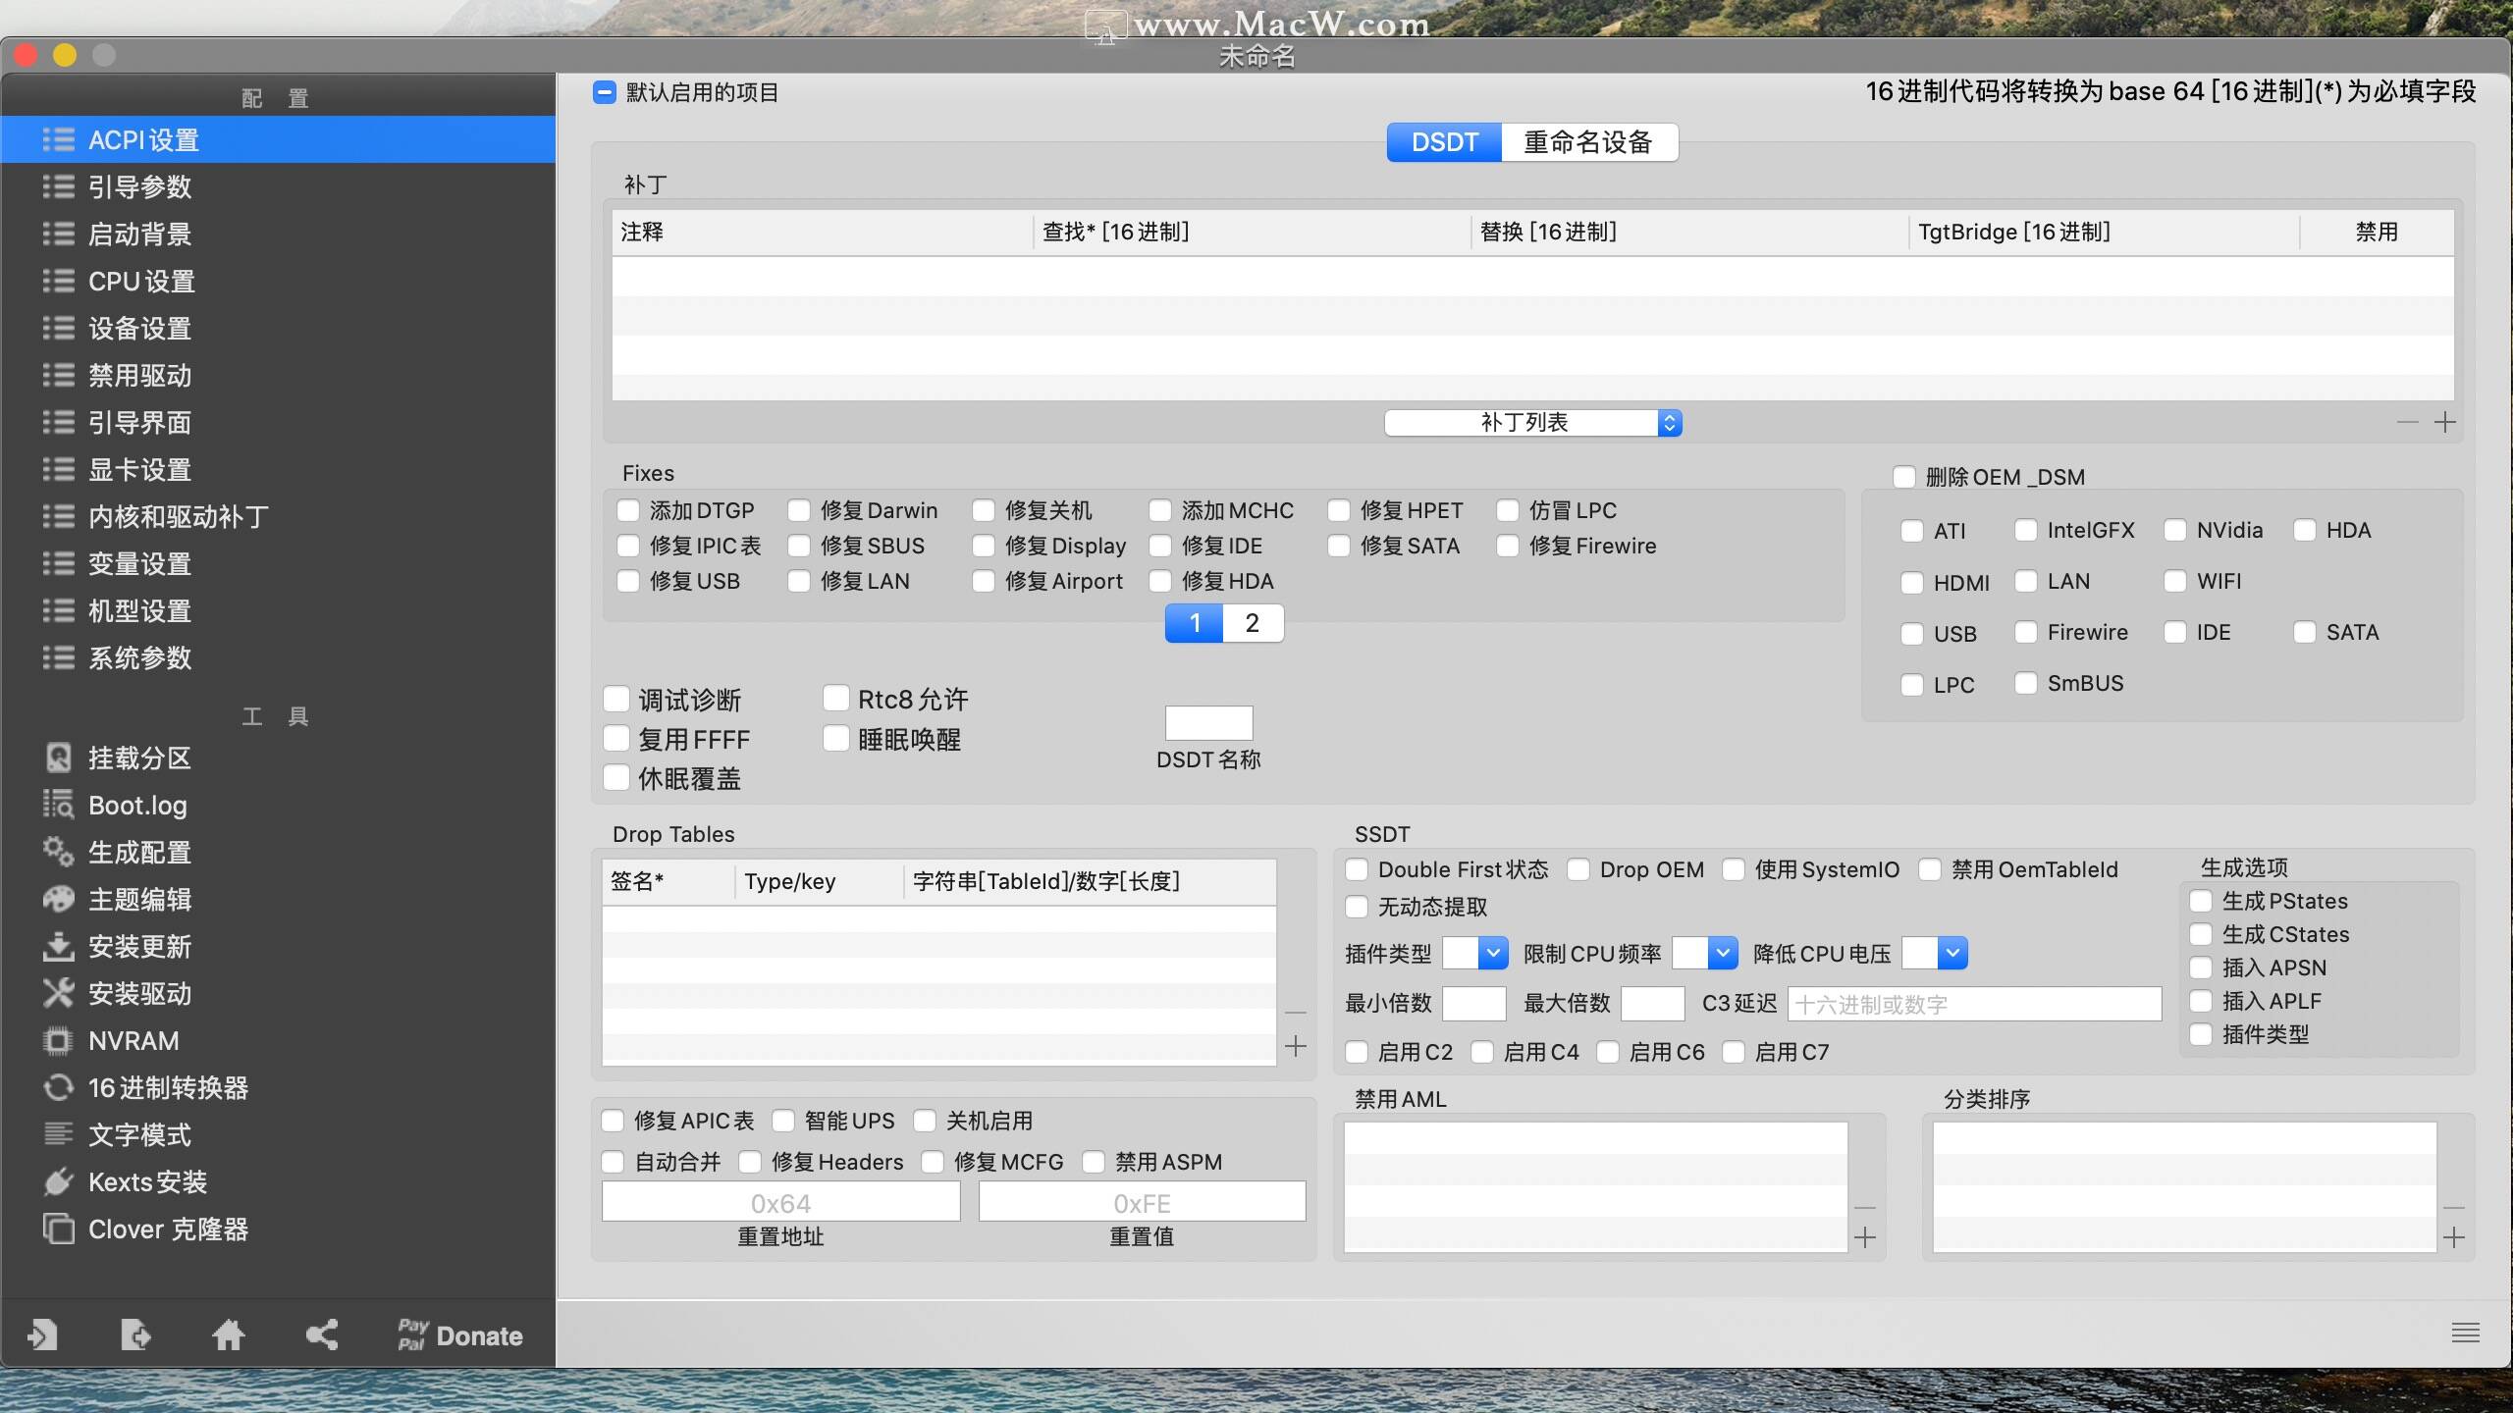Switch to Fixes page 1
Screen dimensions: 2513x1413
tap(1195, 623)
